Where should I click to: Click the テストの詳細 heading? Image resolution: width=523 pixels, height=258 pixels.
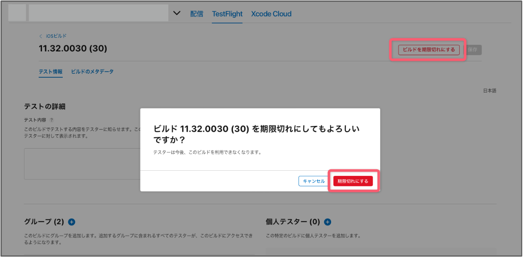[x=45, y=107]
